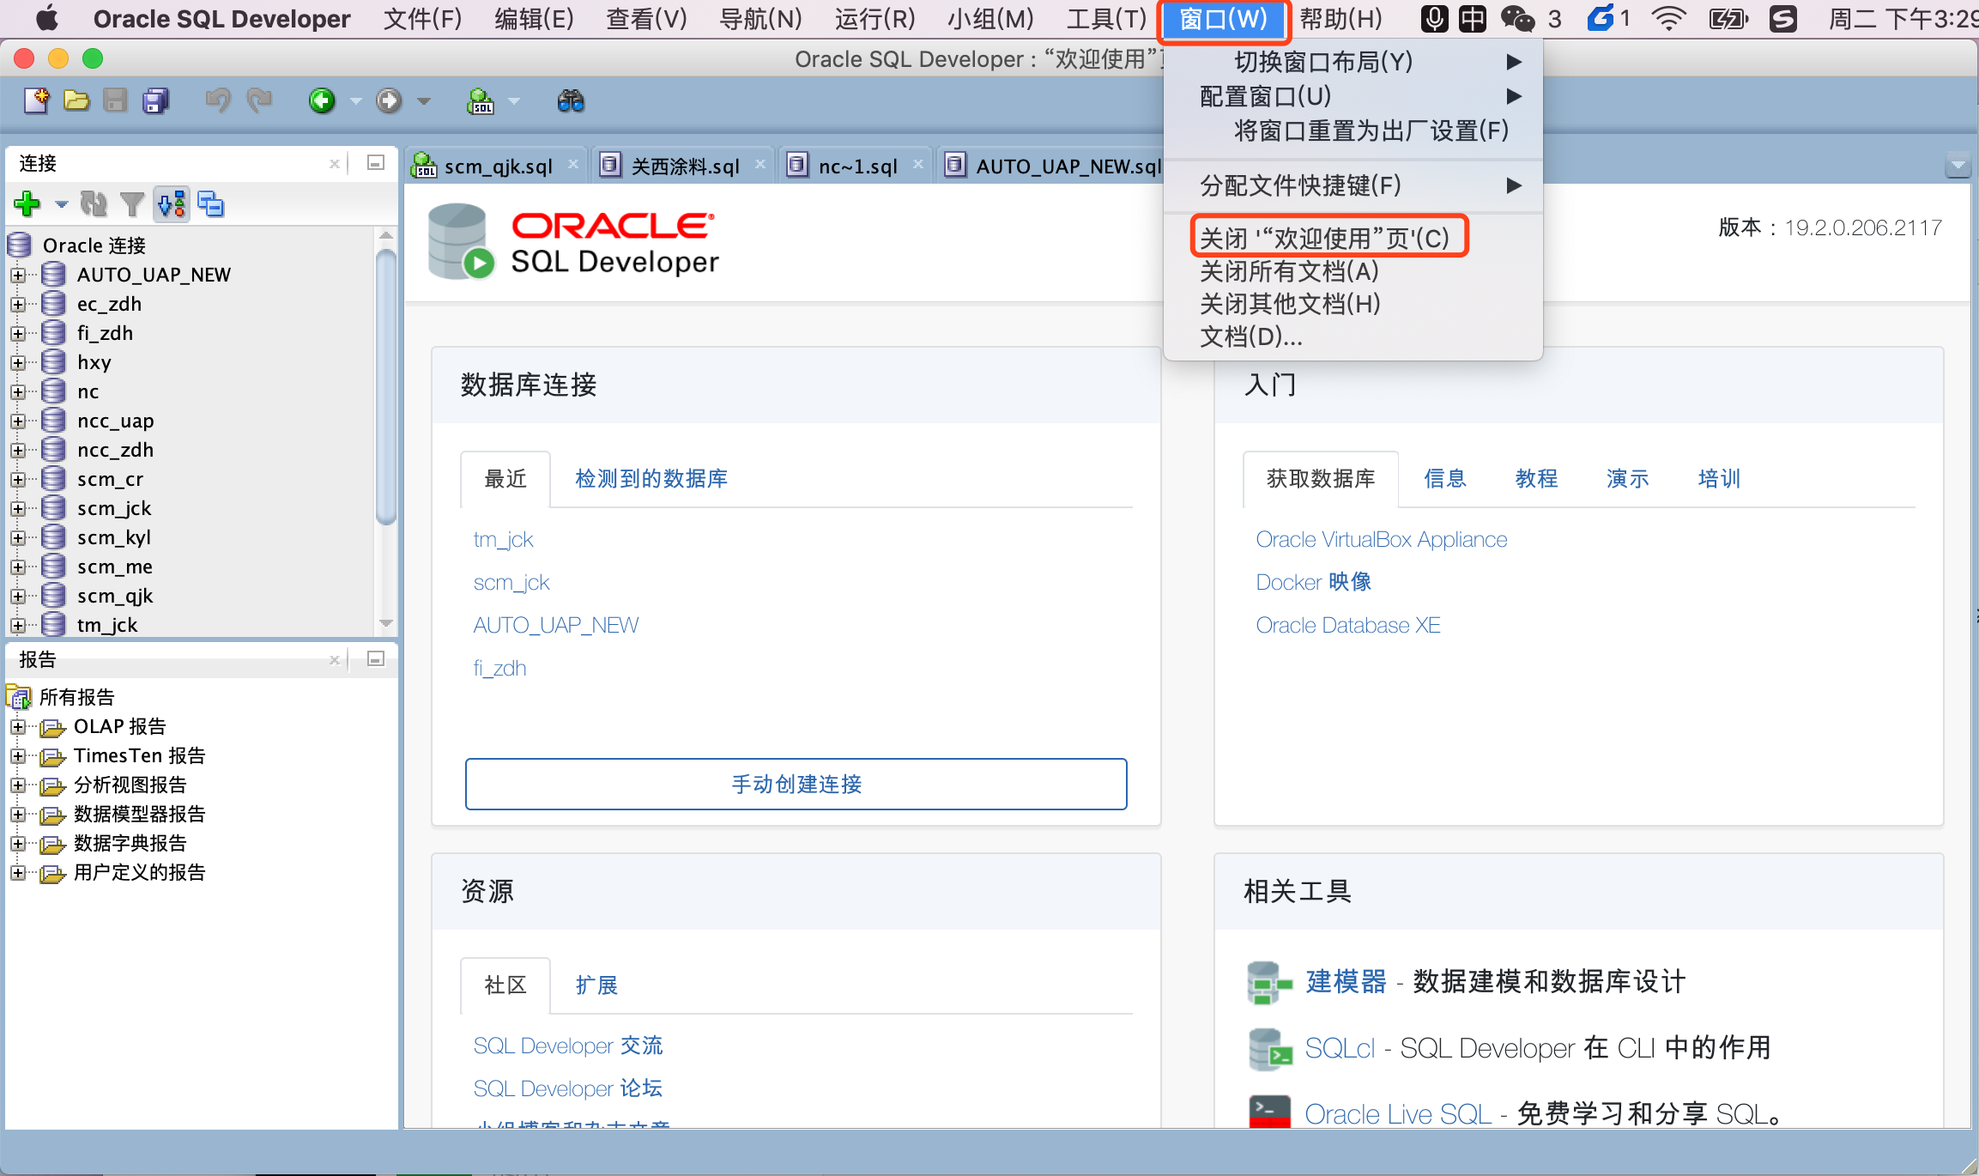Click the binoculars Find DB Object icon
Screen dimensions: 1979x1176
tap(571, 101)
